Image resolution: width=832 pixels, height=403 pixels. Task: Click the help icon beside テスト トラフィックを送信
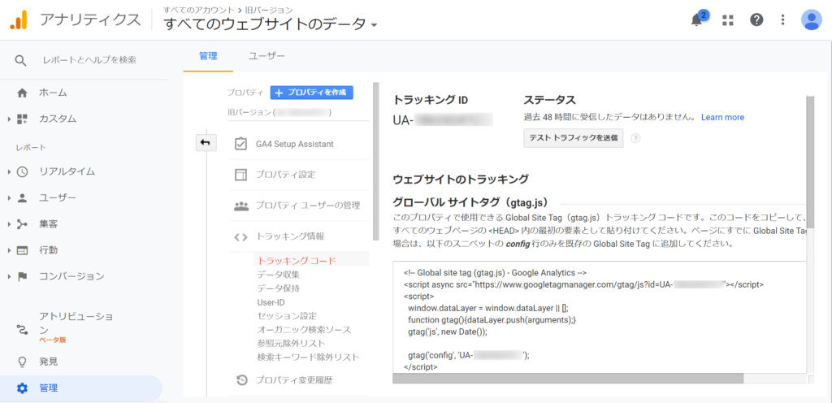(x=635, y=138)
